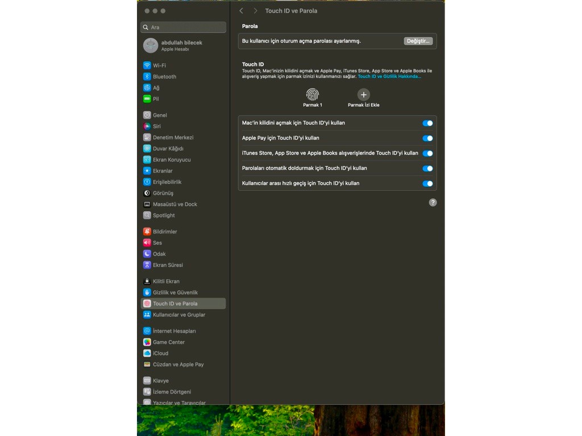Select Kullanıcılar ve Gruplar in sidebar
The image size is (582, 436).
(184, 315)
